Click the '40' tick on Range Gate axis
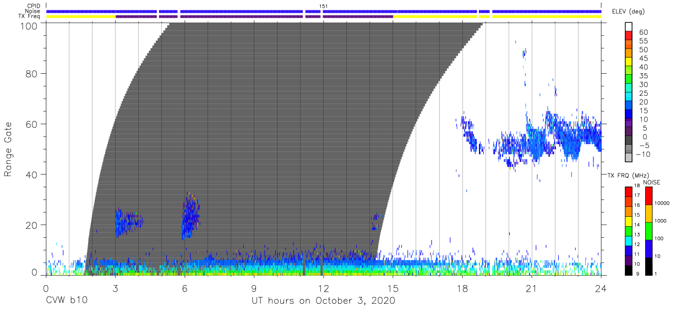Screen dimensions: 676x312 pyautogui.click(x=31, y=174)
